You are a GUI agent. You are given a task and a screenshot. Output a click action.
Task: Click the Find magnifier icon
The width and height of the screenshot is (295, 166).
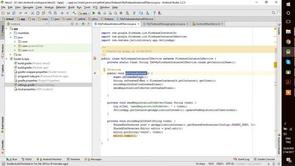(x=50, y=13)
